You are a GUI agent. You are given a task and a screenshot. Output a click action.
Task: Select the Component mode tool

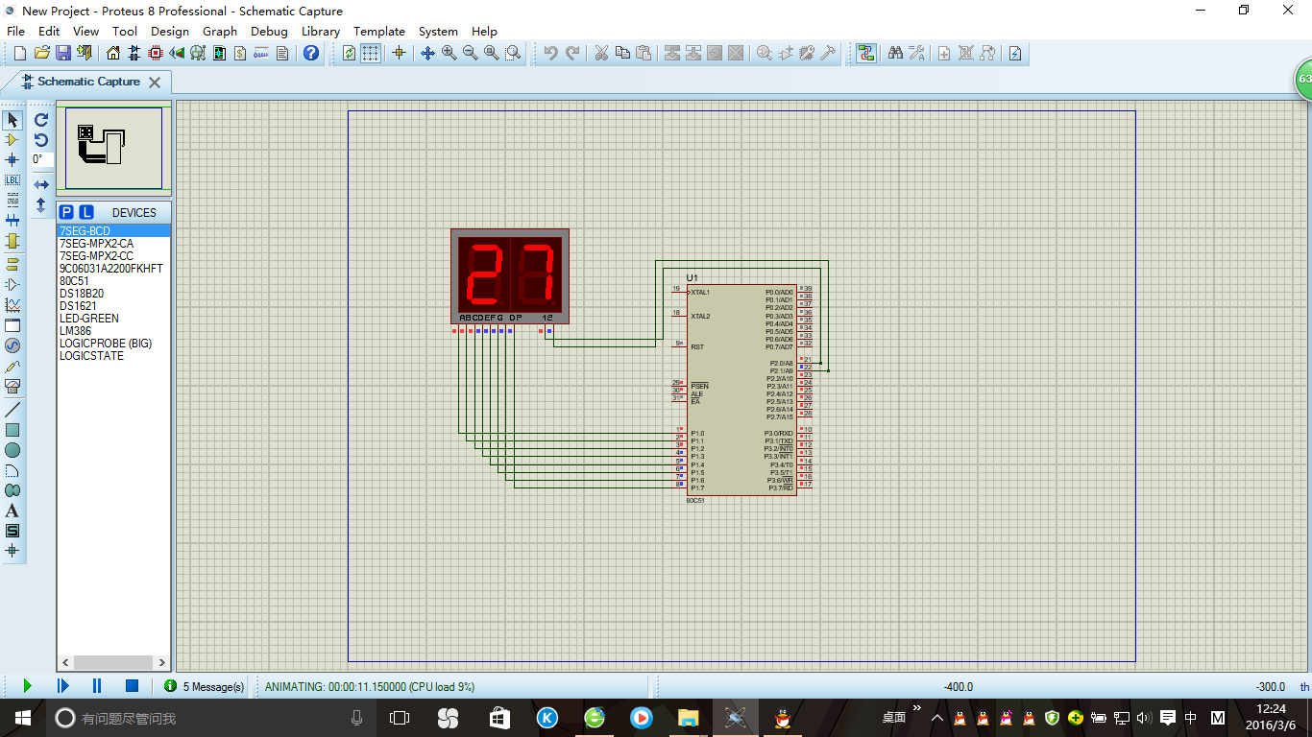[12, 140]
